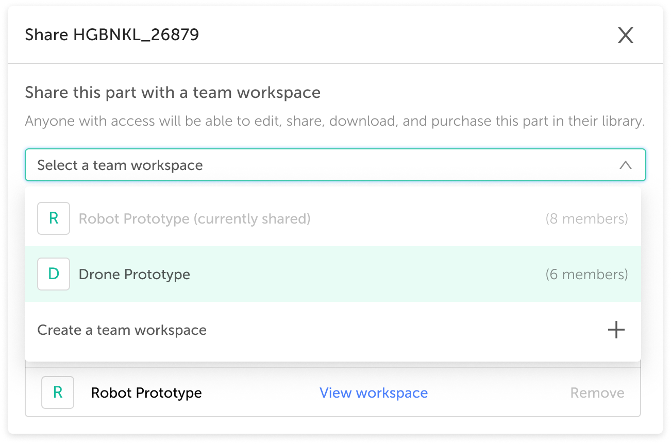Close the Share dialog with the X
The image size is (671, 444).
point(625,35)
